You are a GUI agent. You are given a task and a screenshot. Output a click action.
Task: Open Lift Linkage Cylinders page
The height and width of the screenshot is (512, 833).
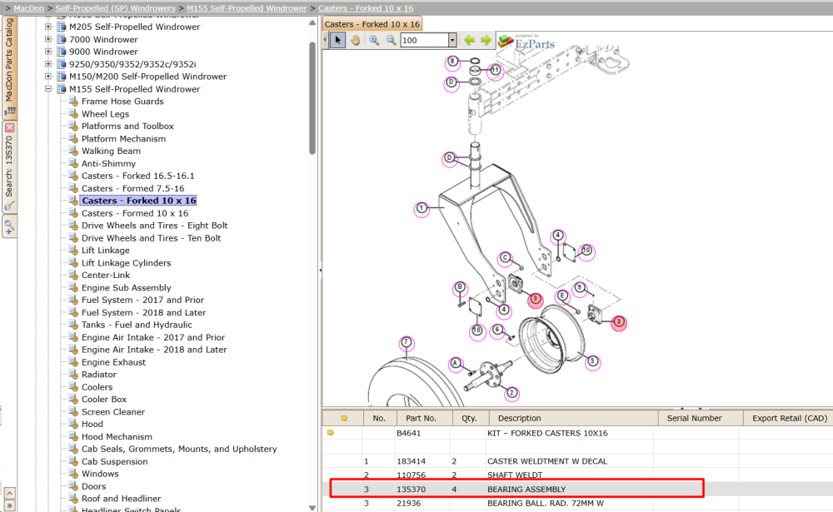(x=126, y=263)
